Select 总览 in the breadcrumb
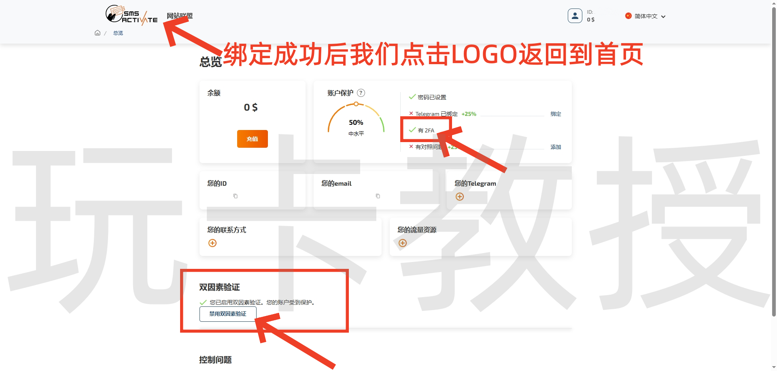777x371 pixels. click(118, 33)
